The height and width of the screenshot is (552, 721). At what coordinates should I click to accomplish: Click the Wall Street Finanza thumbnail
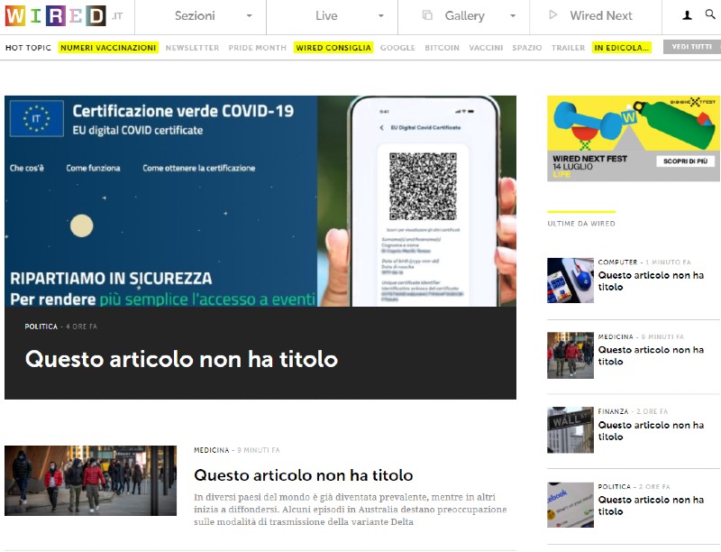[570, 430]
